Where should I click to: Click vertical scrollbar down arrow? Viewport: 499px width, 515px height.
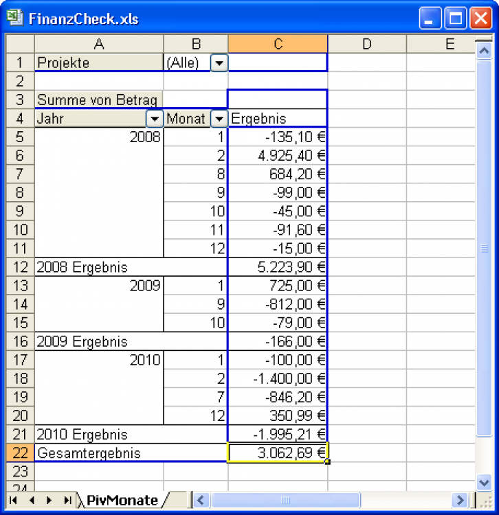point(485,482)
